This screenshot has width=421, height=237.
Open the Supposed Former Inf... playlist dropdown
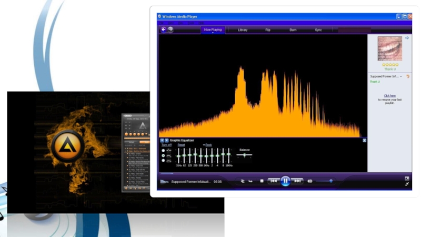point(386,76)
